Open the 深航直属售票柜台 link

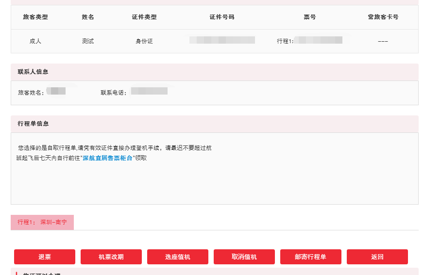pyautogui.click(x=107, y=158)
